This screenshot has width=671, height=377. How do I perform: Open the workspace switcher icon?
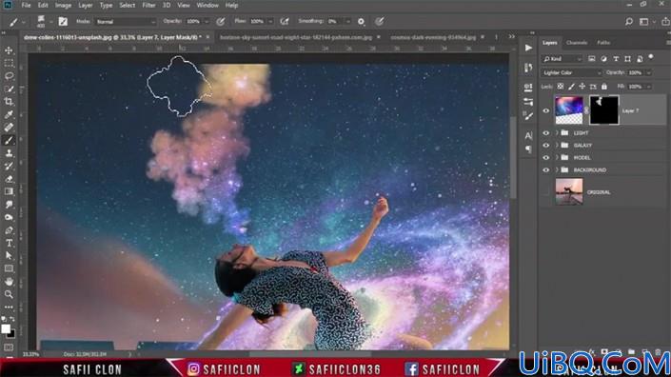643,21
